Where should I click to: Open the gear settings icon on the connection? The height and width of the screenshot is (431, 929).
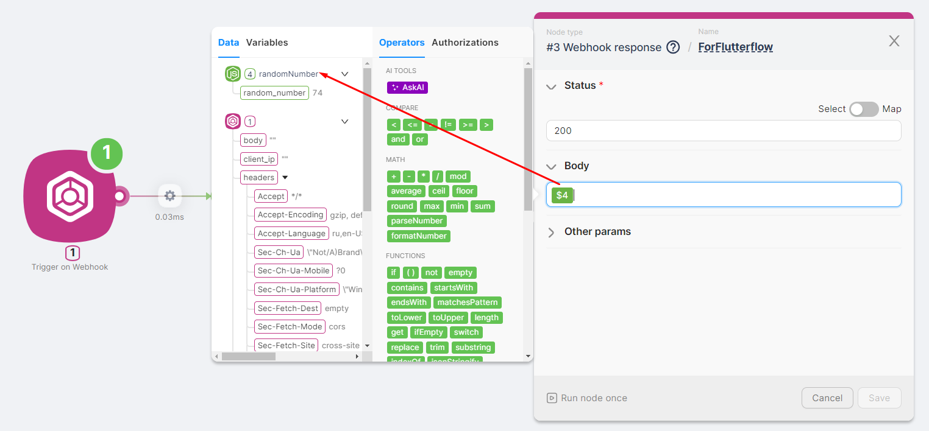click(x=169, y=195)
